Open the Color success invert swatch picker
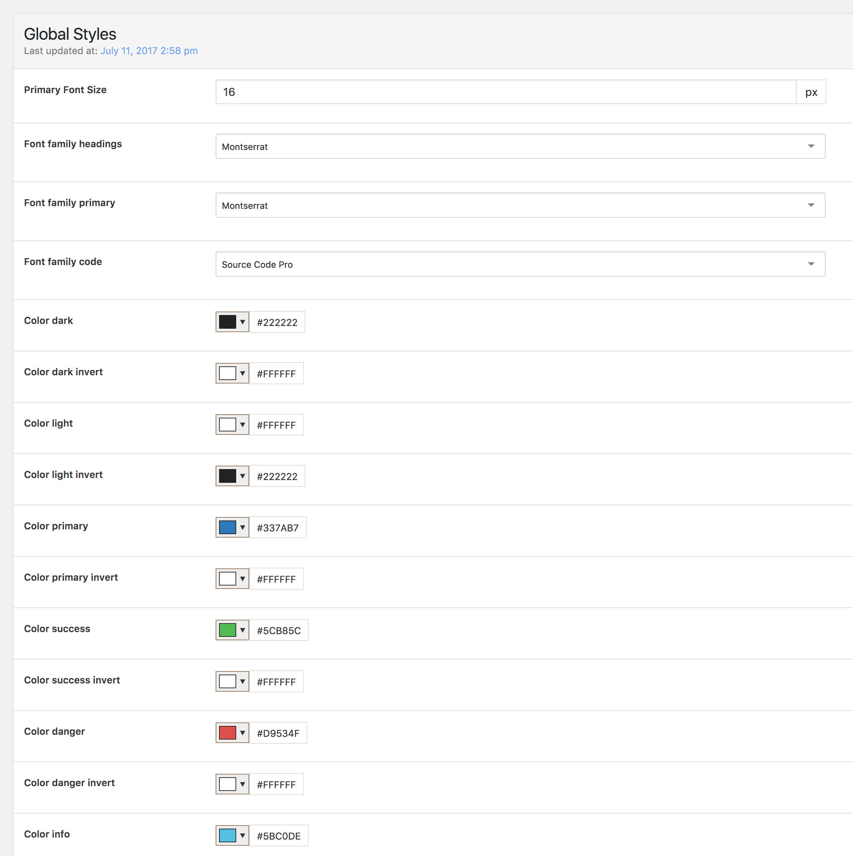Screen dimensions: 853x856 click(232, 682)
